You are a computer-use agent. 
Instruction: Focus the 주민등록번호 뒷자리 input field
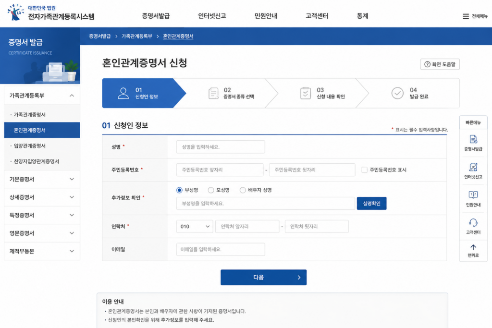[x=312, y=170]
